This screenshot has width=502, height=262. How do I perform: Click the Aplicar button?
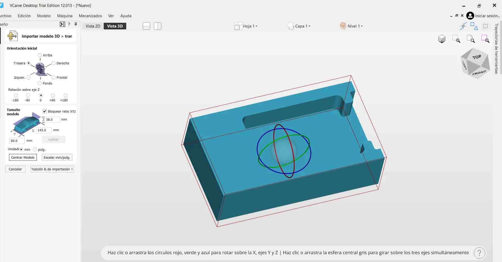click(53, 140)
